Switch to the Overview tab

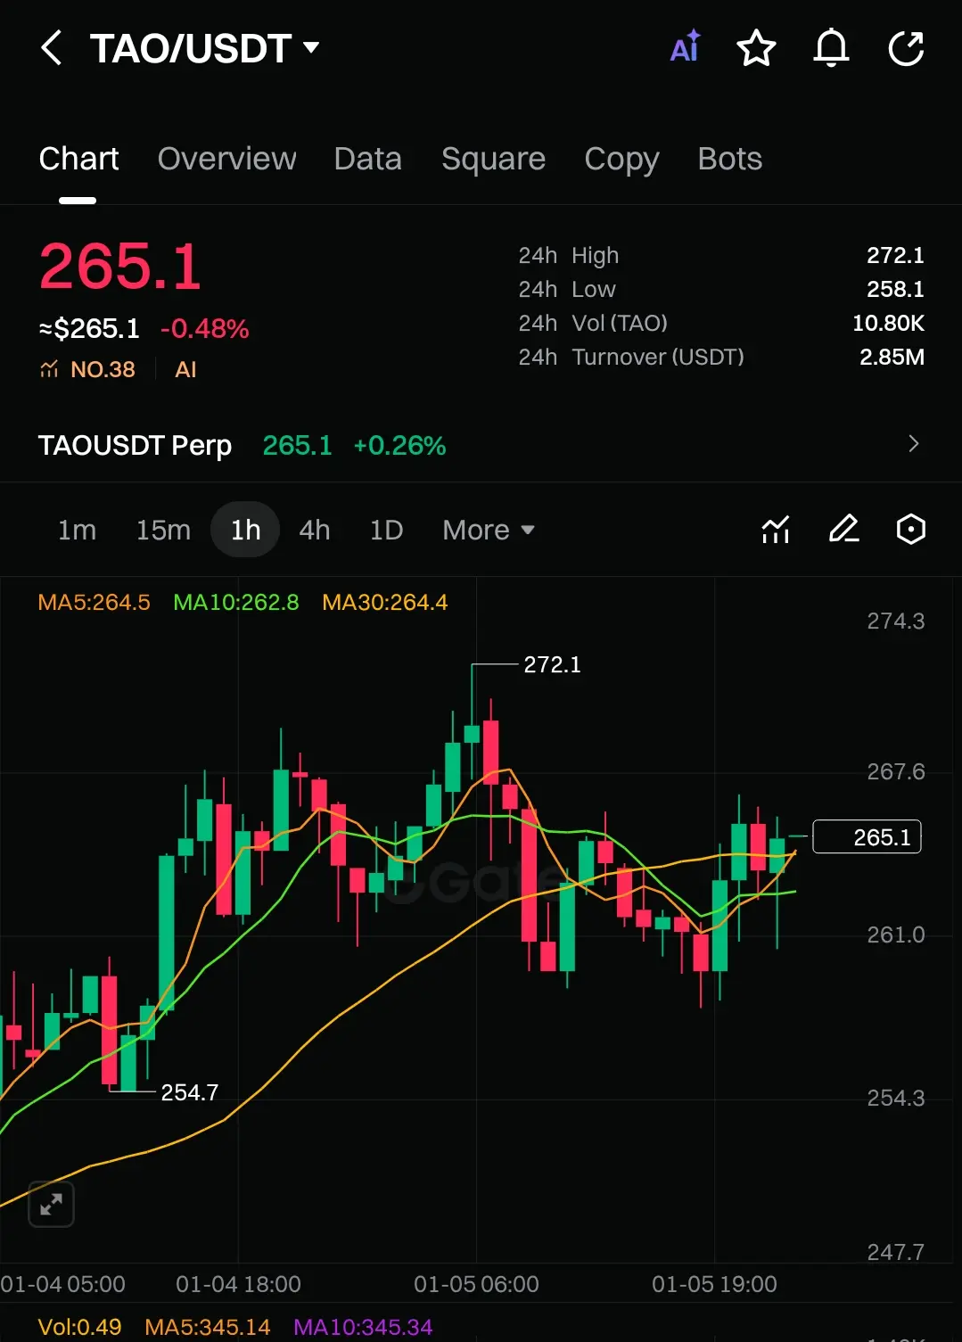(226, 159)
